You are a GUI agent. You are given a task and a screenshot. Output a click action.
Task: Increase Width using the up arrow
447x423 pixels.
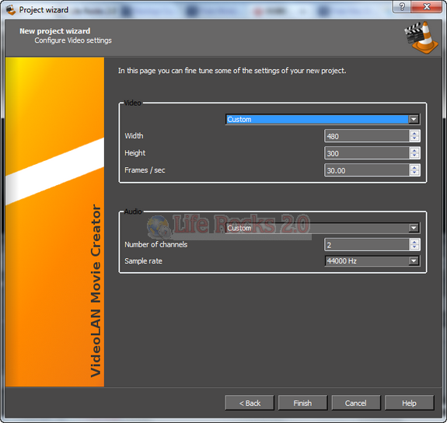coord(415,133)
